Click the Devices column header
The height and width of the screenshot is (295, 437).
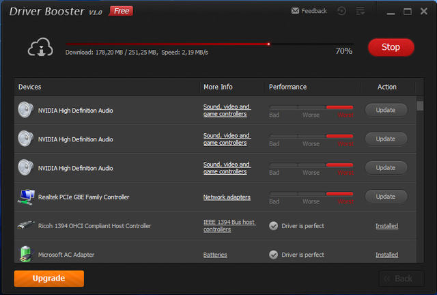[30, 87]
